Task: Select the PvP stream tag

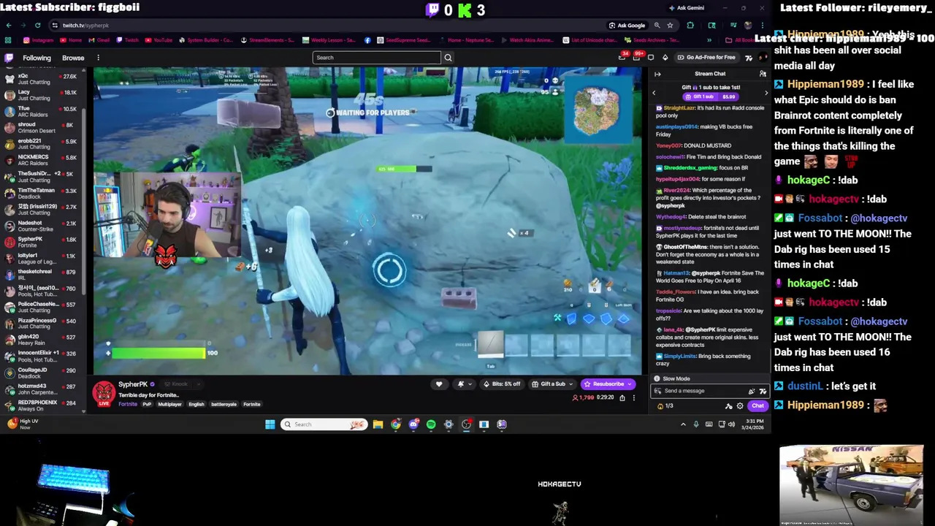Action: 147,404
